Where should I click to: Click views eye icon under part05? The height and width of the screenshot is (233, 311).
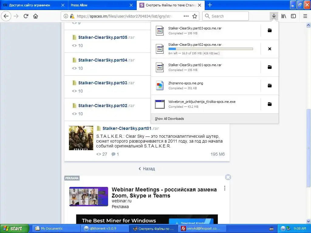(74, 46)
